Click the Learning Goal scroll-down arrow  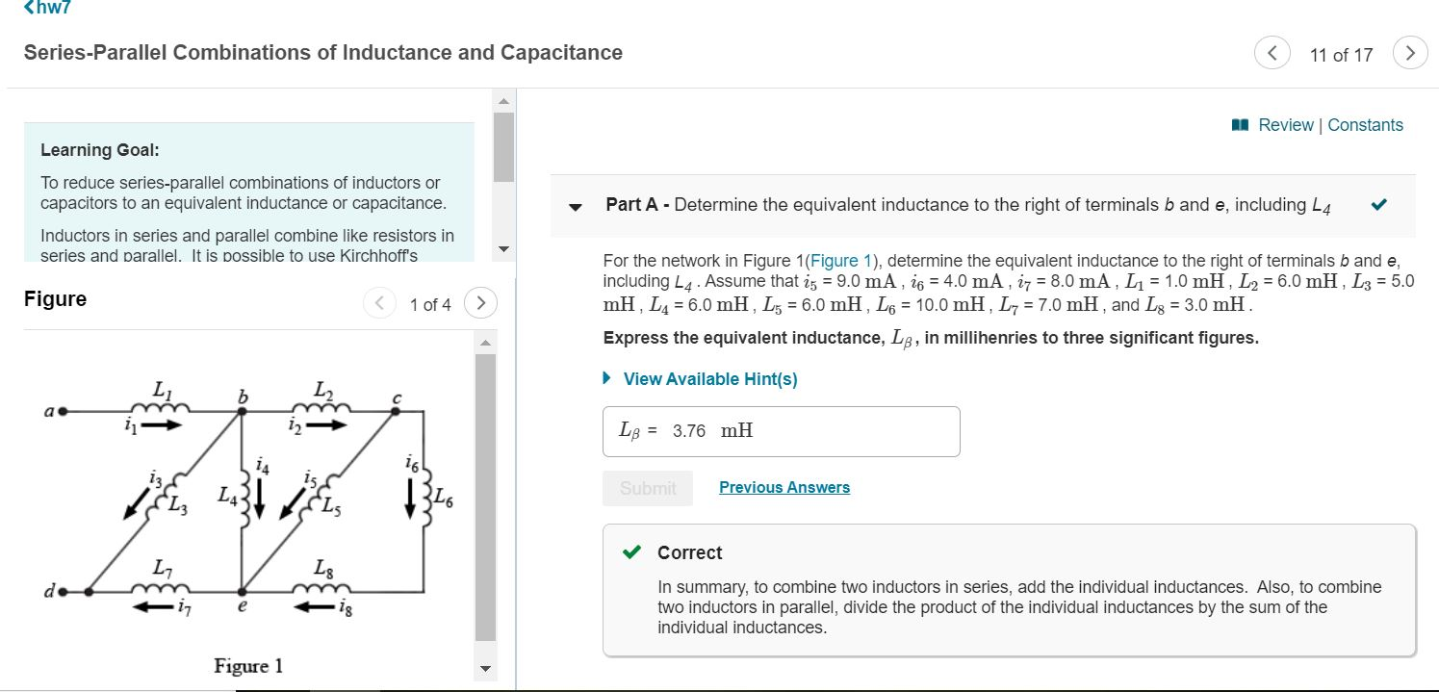(x=502, y=248)
